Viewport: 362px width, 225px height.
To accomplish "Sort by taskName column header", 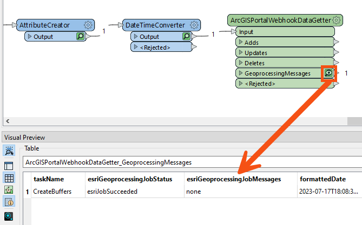I will click(x=58, y=179).
